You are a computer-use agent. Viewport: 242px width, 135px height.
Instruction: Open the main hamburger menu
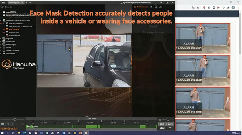coord(3,2)
